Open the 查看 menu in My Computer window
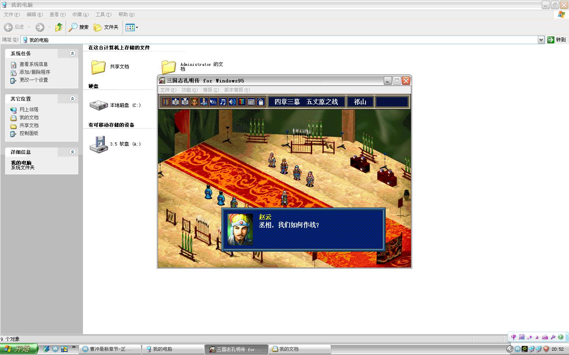Screen dimensions: 569x355 57,15
